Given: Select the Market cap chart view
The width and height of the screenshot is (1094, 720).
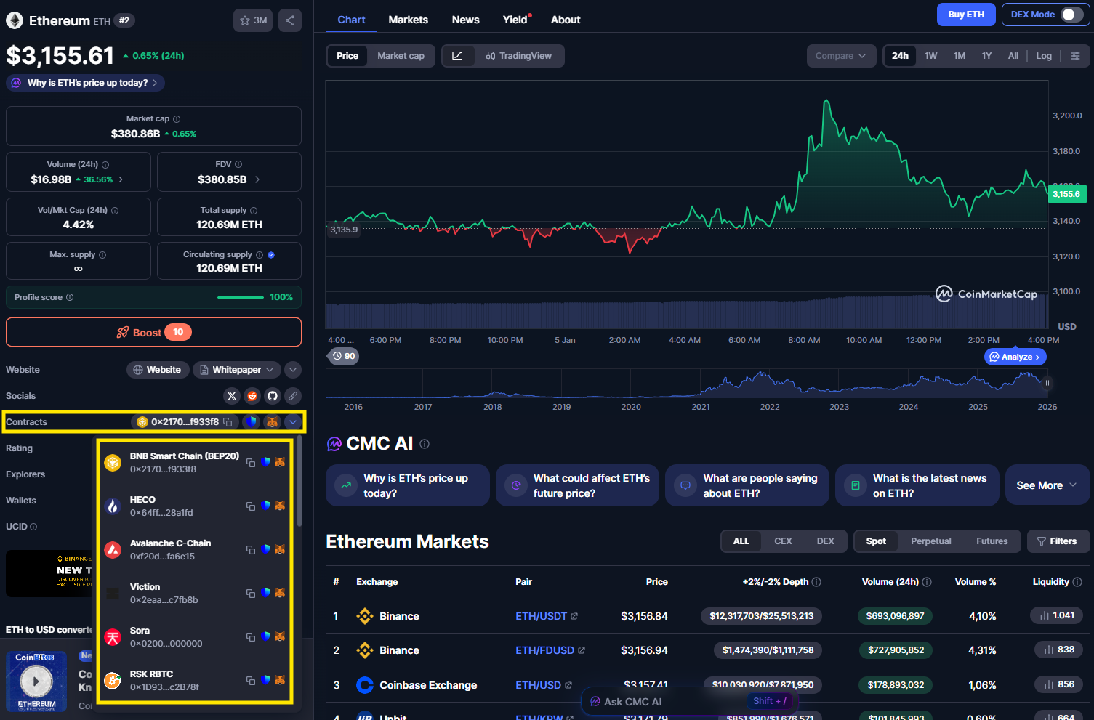Looking at the screenshot, I should tap(401, 56).
